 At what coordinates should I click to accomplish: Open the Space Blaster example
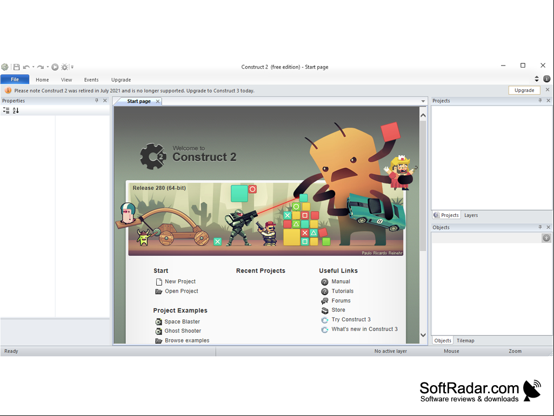click(x=182, y=321)
